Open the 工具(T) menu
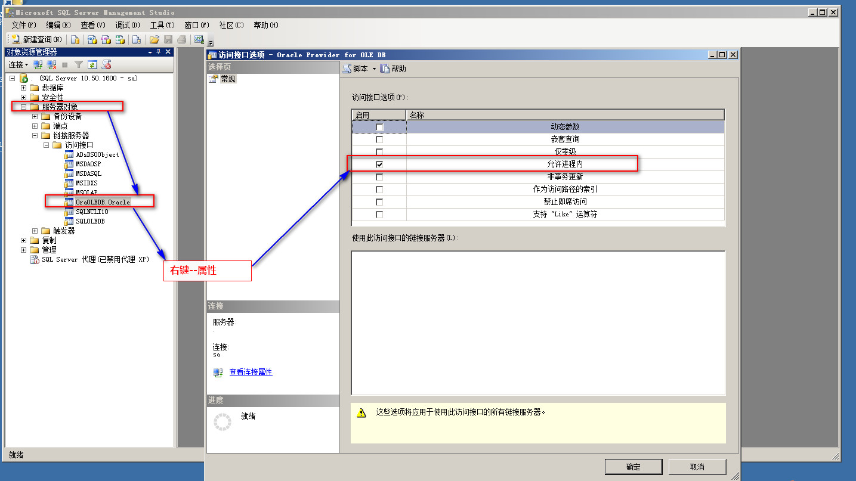The image size is (856, 481). pos(162,25)
